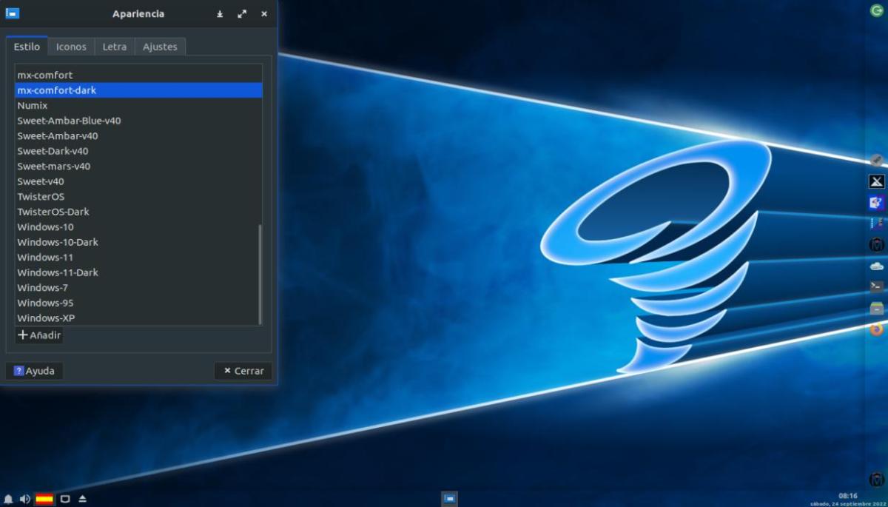
Task: Click the Spanish flag keyboard layout indicator
Action: coord(44,499)
